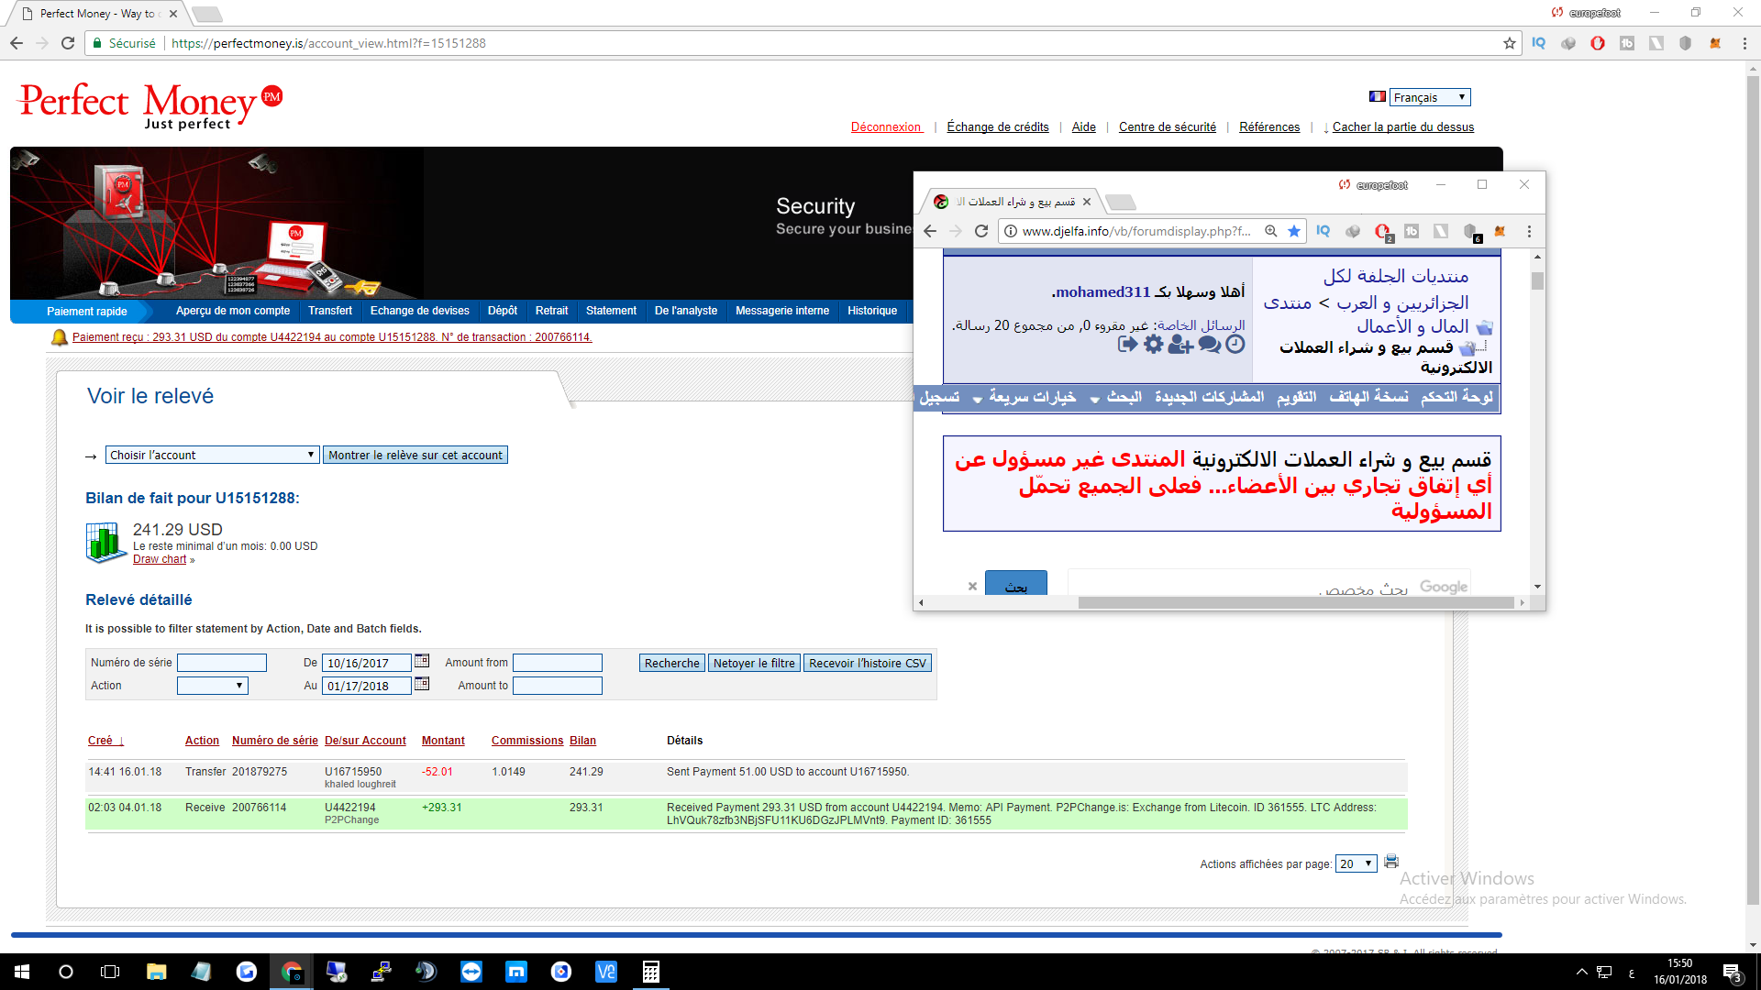
Task: Open the Calculator app in the taskbar
Action: [x=650, y=972]
